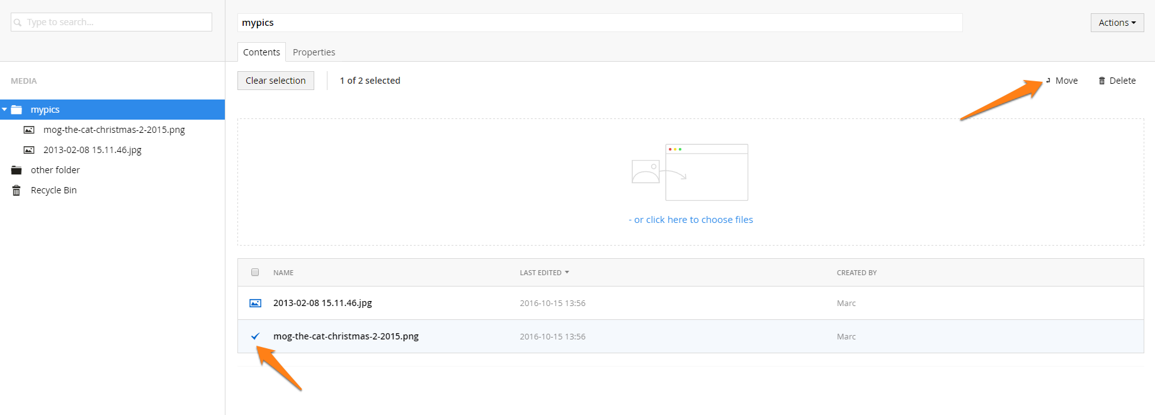Uncheck the mog-the-cat-christmas row checkmark

click(255, 336)
